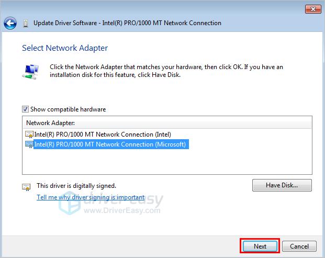The height and width of the screenshot is (258, 325).
Task: Uncheck the Show compatible hardware checkbox
Action: coord(25,109)
